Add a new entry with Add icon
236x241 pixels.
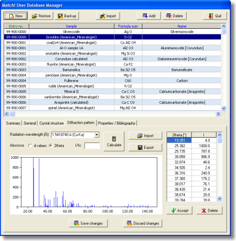[x=145, y=16]
